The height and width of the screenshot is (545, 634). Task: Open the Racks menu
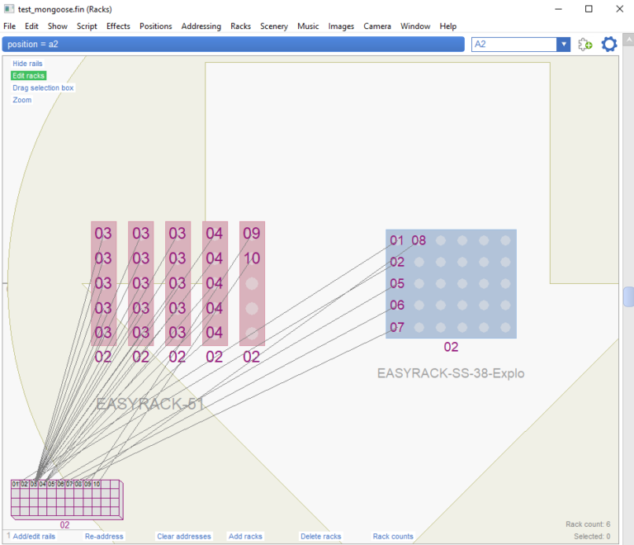(x=240, y=26)
